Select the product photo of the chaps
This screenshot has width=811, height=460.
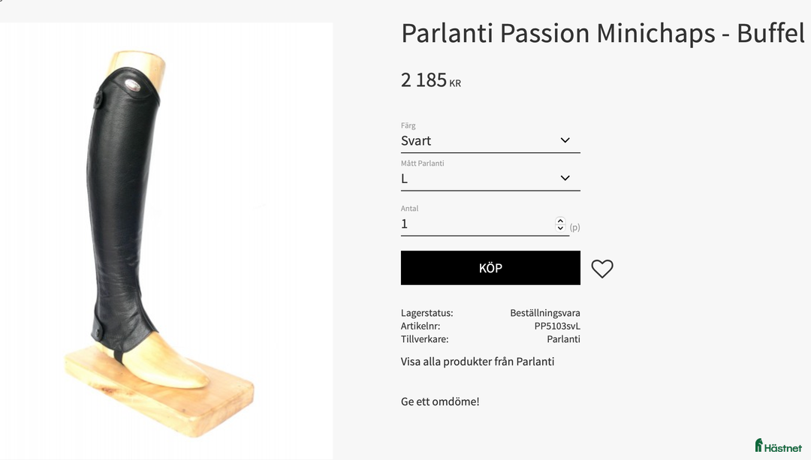[x=165, y=225]
